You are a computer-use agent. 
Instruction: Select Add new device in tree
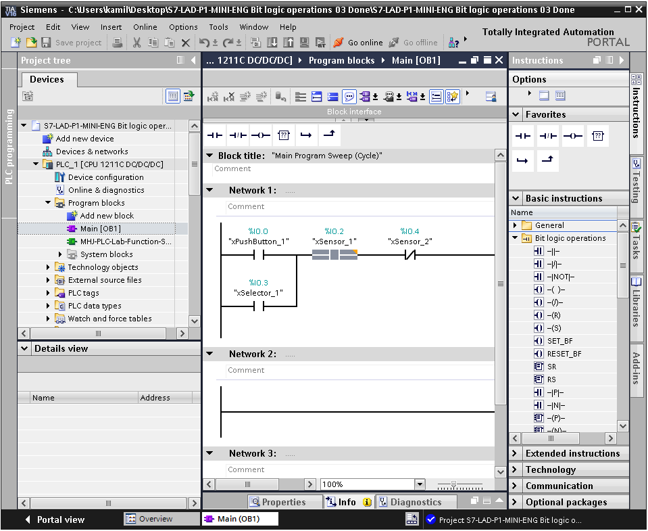point(84,139)
